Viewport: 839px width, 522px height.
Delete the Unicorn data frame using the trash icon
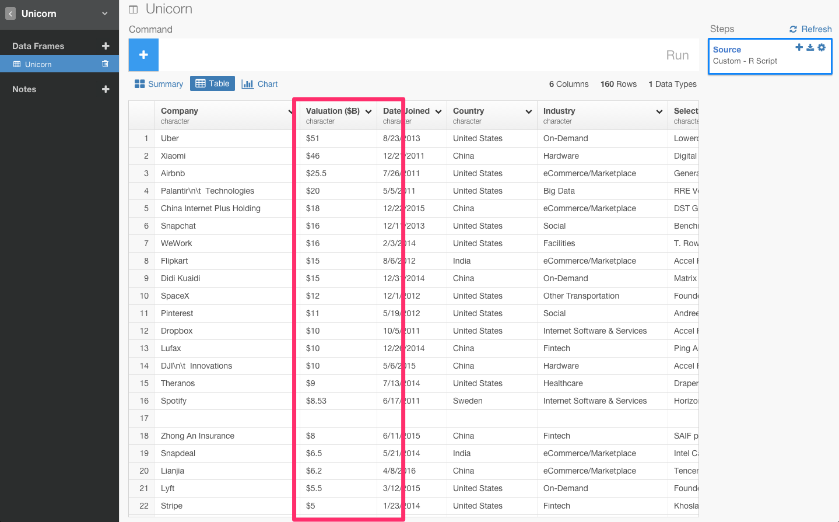point(106,64)
